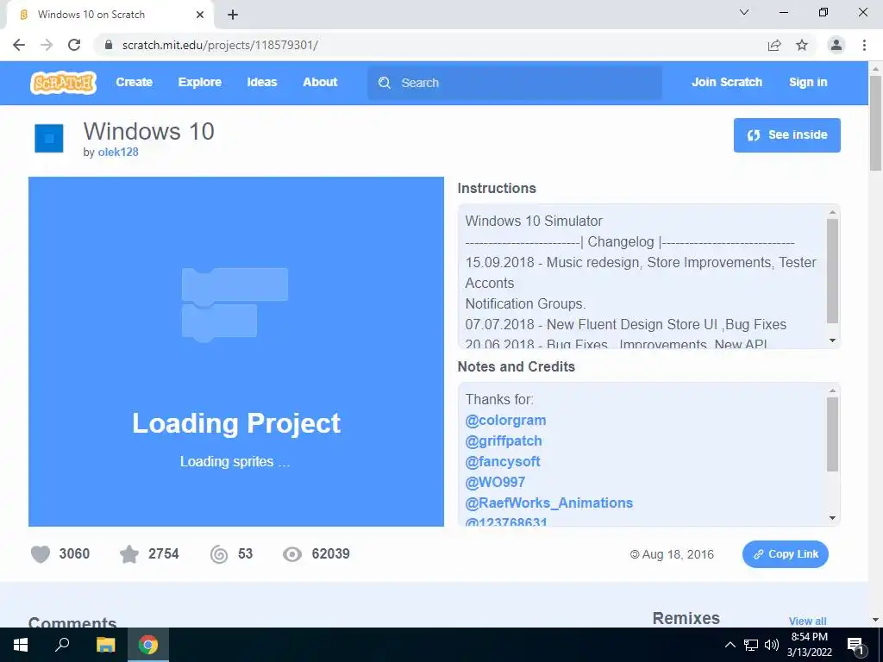Open the Explore menu item

[200, 82]
